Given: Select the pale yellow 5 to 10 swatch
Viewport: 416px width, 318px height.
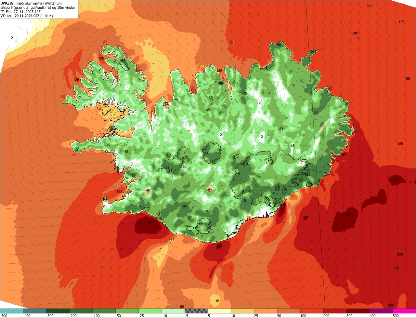Looking at the screenshot, I should tap(219, 311).
